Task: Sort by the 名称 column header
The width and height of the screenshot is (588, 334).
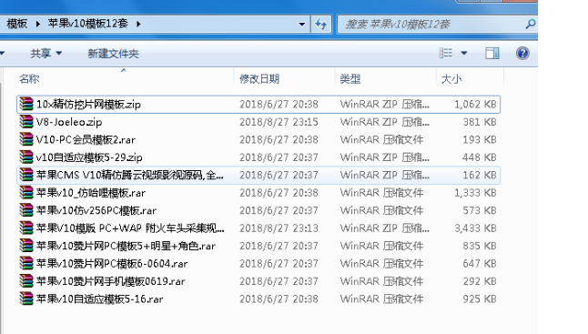Action: (x=29, y=79)
